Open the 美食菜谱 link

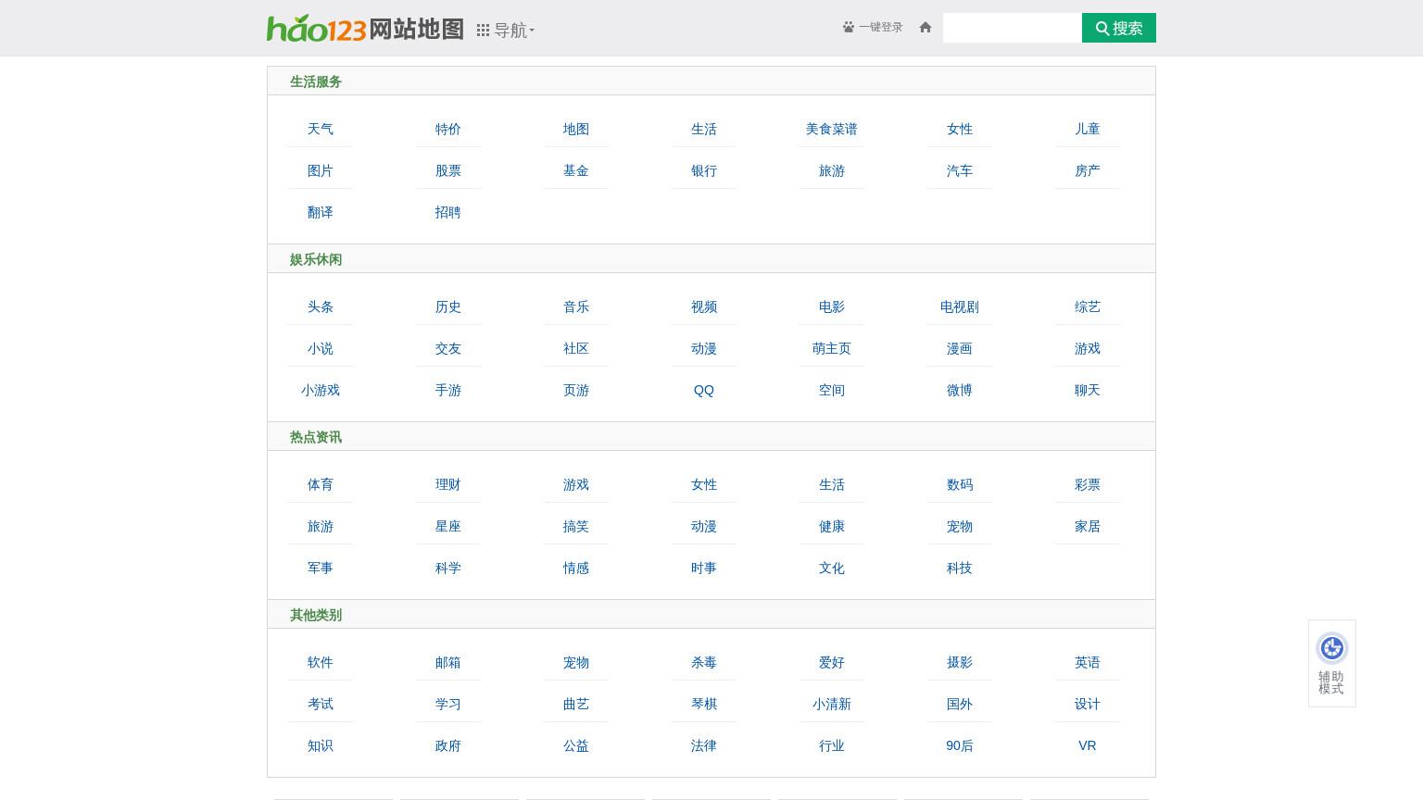click(x=832, y=129)
